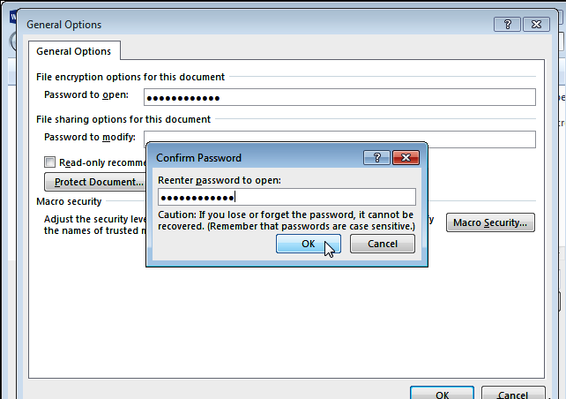Screen dimensions: 566x399
Task: Click the Reenter password to open field
Action: point(287,198)
